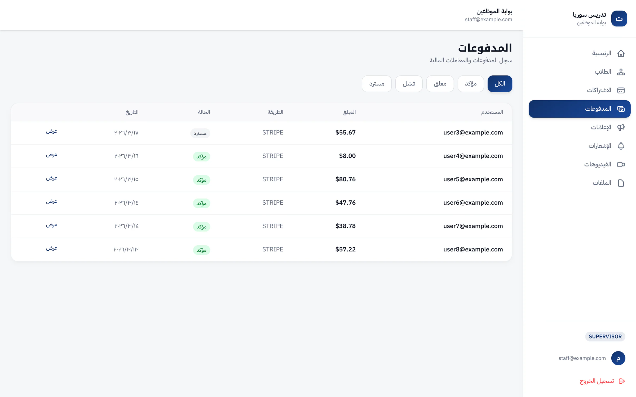View details of the $80.76 payment

[52, 178]
